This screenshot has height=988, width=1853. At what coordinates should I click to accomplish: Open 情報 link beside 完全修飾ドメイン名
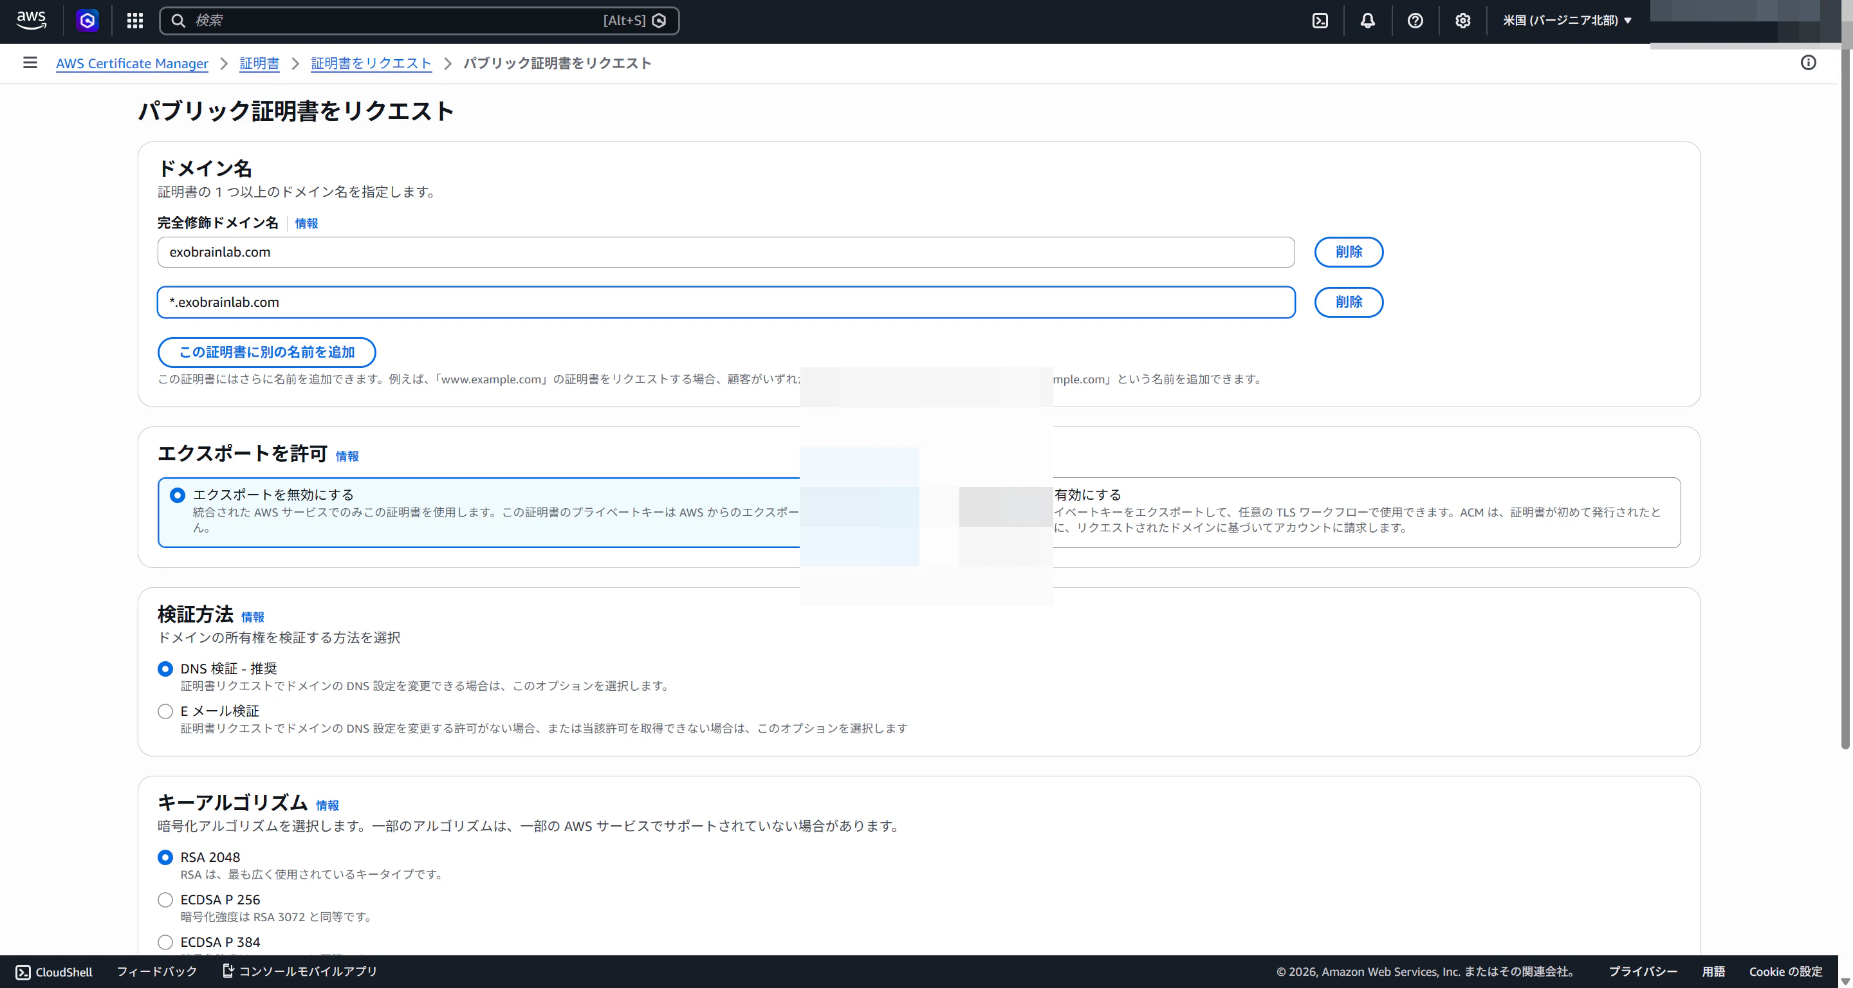[x=306, y=223]
